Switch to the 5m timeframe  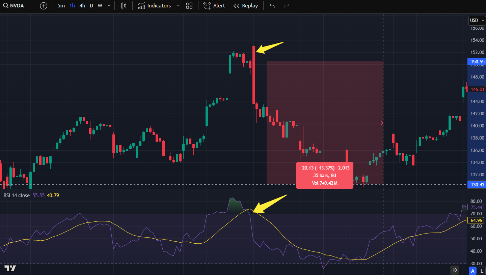pos(61,6)
